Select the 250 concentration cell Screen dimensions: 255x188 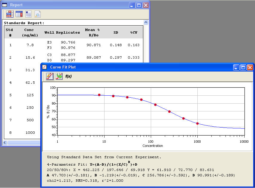(x=30, y=108)
